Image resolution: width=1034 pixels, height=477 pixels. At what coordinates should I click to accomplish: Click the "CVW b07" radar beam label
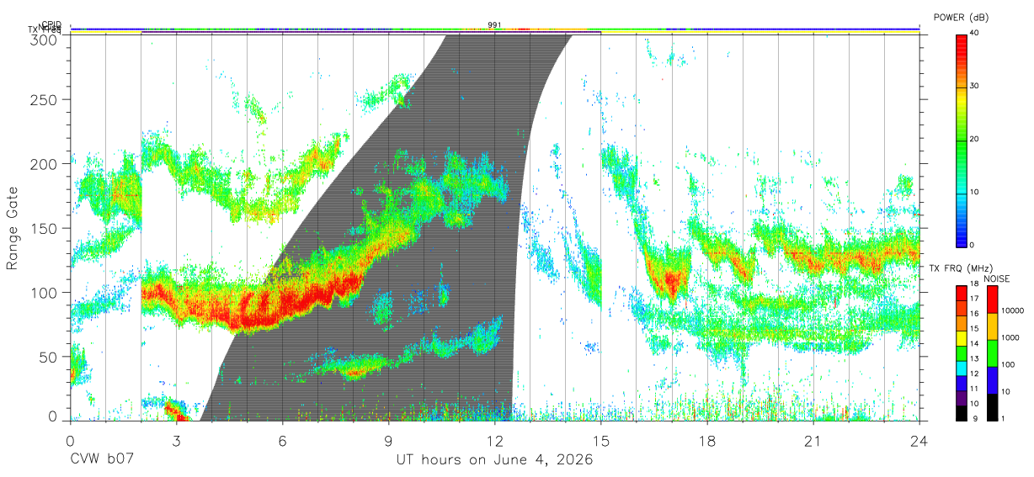[100, 460]
